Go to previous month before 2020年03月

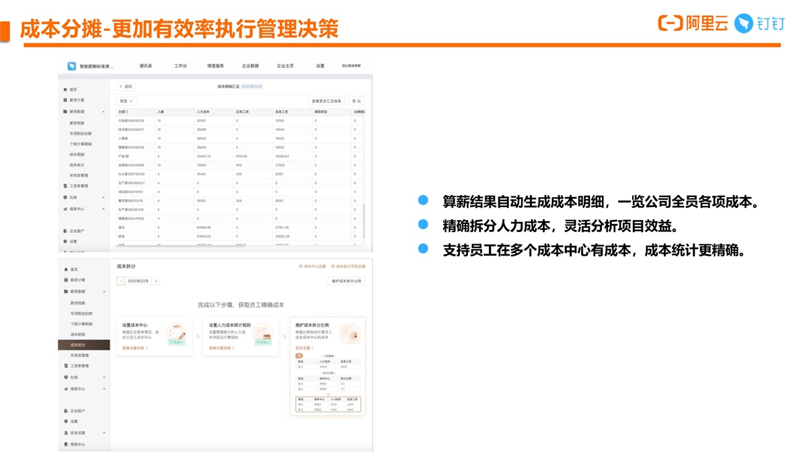[x=122, y=281]
